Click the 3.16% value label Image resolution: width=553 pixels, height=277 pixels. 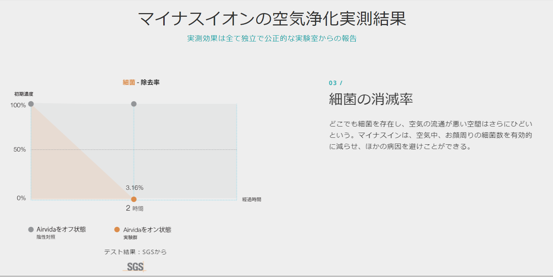pyautogui.click(x=135, y=188)
